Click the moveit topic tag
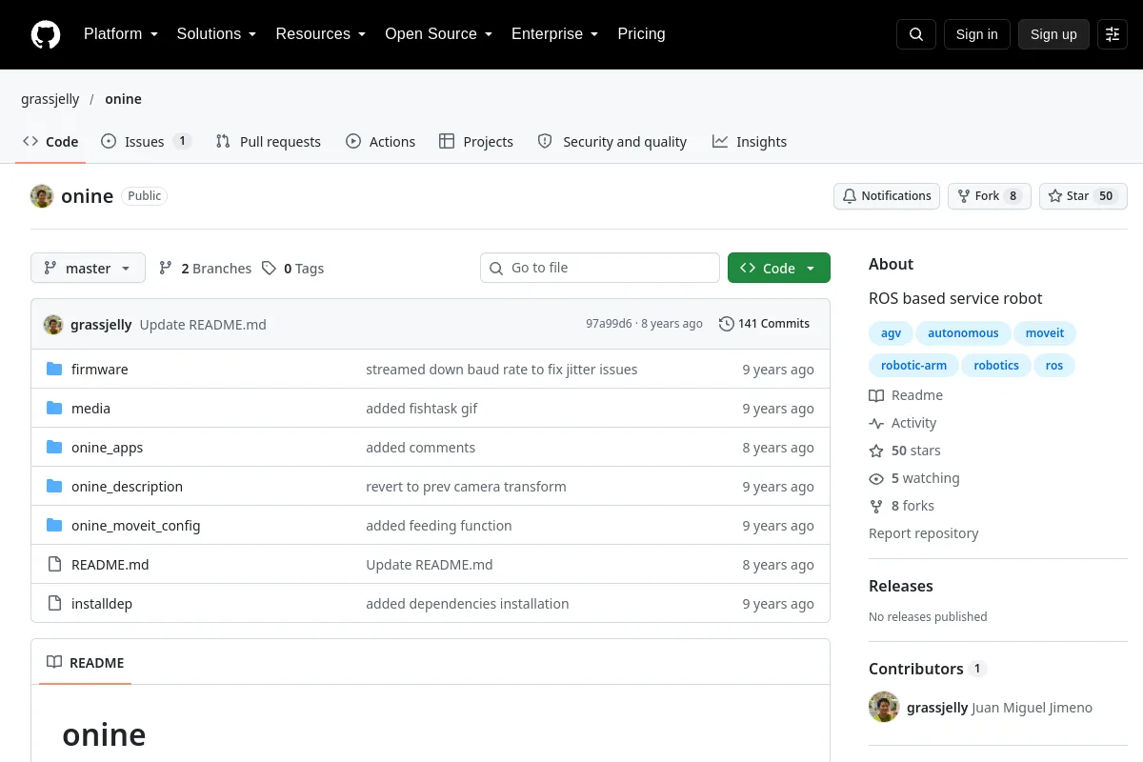The height and width of the screenshot is (762, 1143). (x=1045, y=333)
